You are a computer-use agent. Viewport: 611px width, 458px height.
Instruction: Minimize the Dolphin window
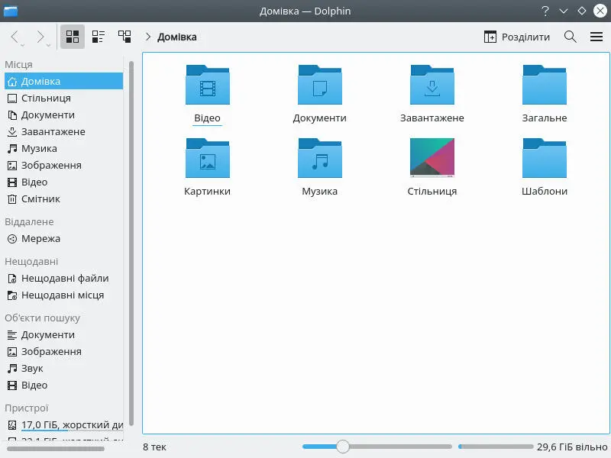564,11
